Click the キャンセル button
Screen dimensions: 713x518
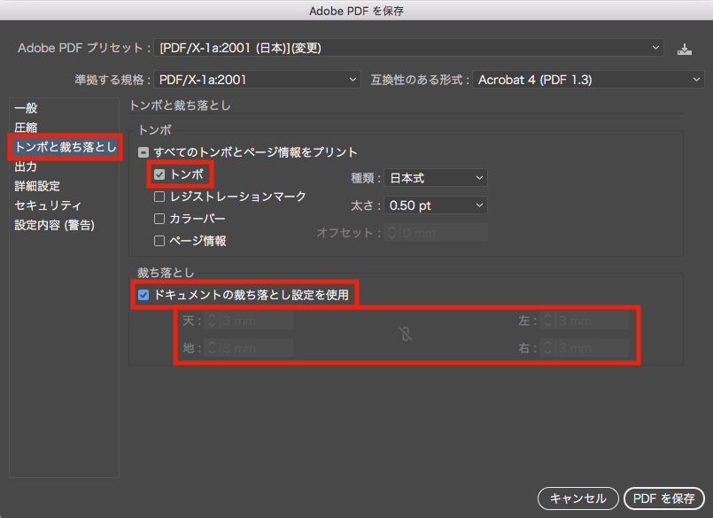click(x=578, y=499)
